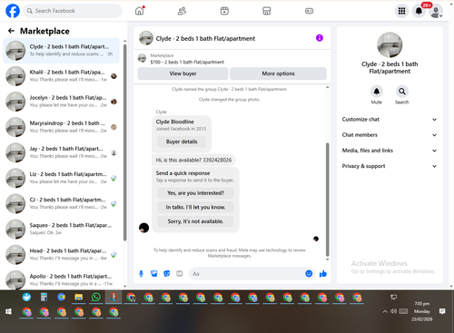Click the chat messages vertical scrollbar
The image size is (454, 333).
[327, 200]
